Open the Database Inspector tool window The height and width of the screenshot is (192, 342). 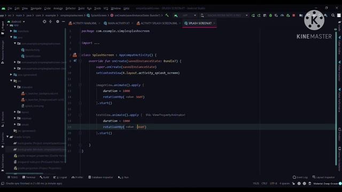coord(100,177)
